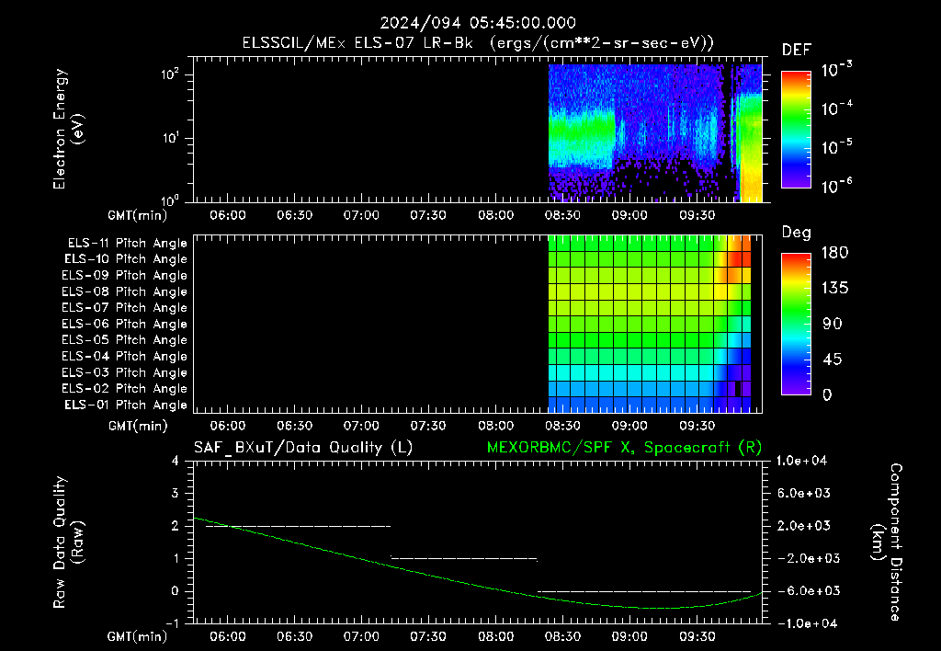This screenshot has height=651, width=941.
Task: Click the 10^2 electron energy tick label
Action: pos(170,74)
